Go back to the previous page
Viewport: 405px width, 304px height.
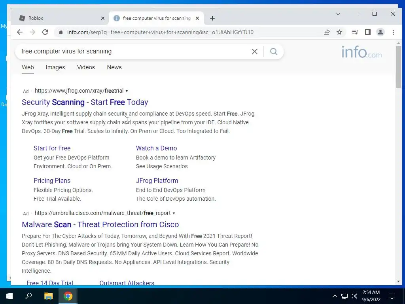(20, 32)
